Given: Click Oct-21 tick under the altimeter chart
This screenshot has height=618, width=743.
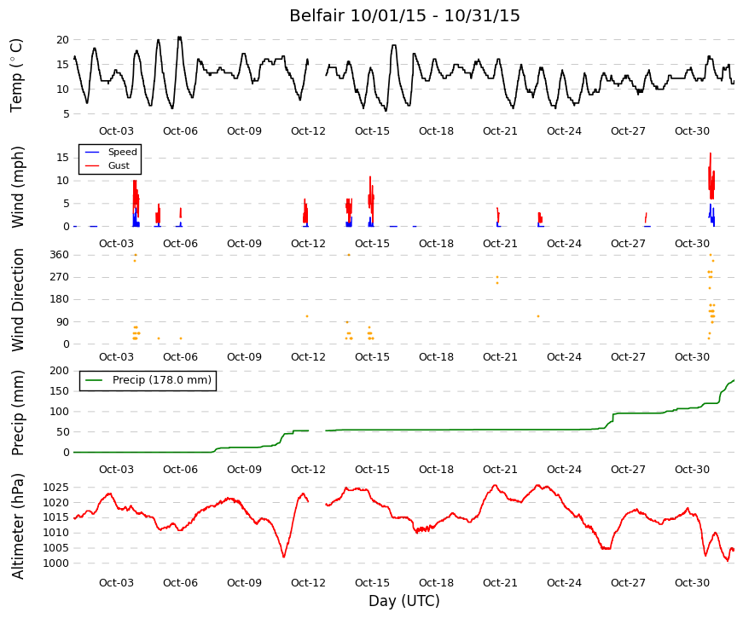Looking at the screenshot, I should 500,583.
